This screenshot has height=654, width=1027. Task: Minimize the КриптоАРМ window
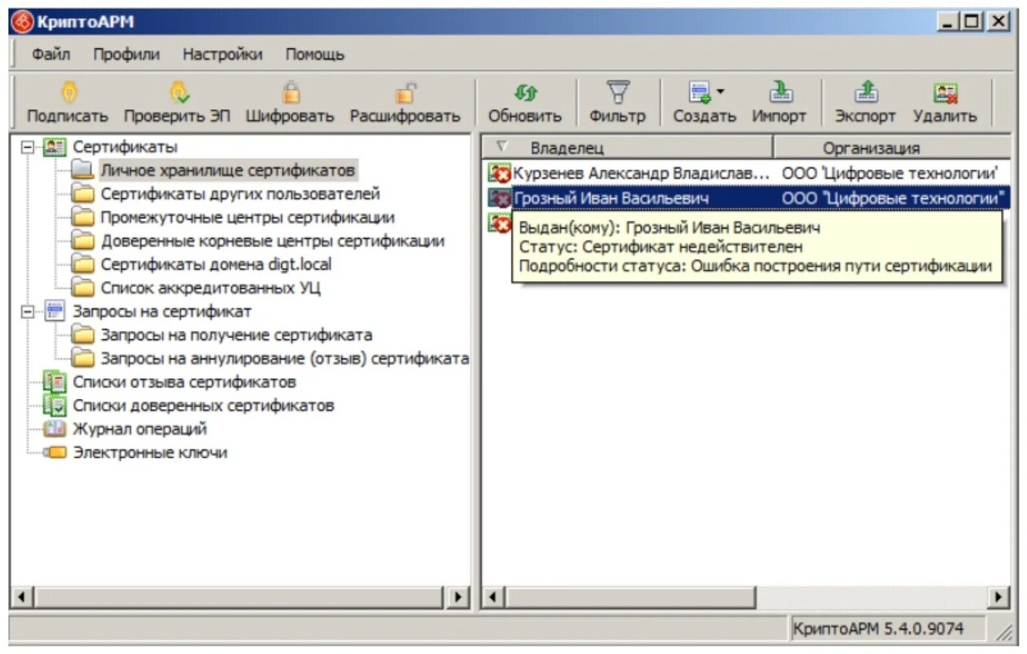coord(948,22)
